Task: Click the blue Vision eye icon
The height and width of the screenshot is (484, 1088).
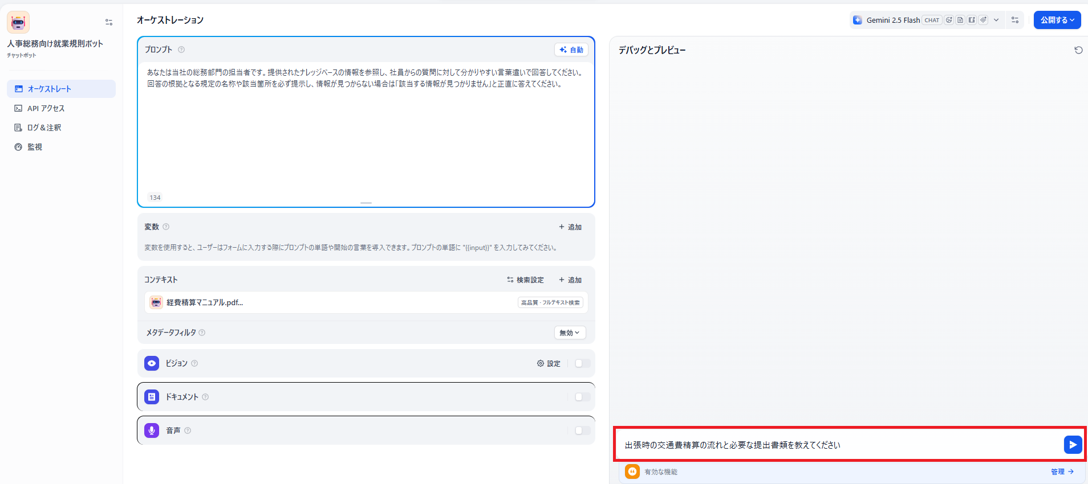Action: tap(152, 363)
